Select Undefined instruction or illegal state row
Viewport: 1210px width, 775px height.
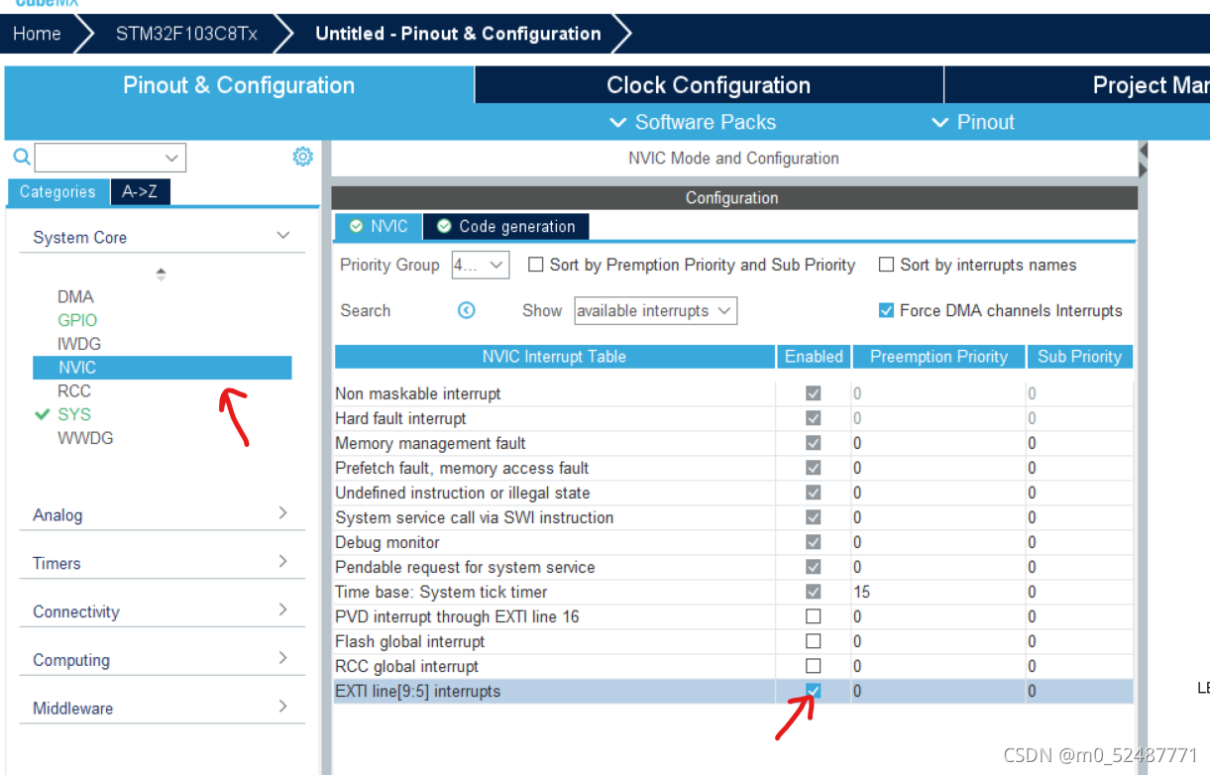[x=733, y=493]
